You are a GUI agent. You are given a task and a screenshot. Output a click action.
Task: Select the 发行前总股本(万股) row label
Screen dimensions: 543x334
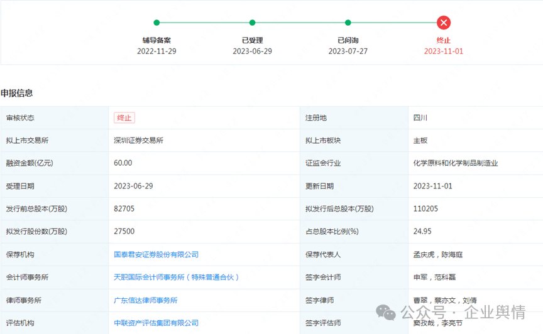pos(36,208)
